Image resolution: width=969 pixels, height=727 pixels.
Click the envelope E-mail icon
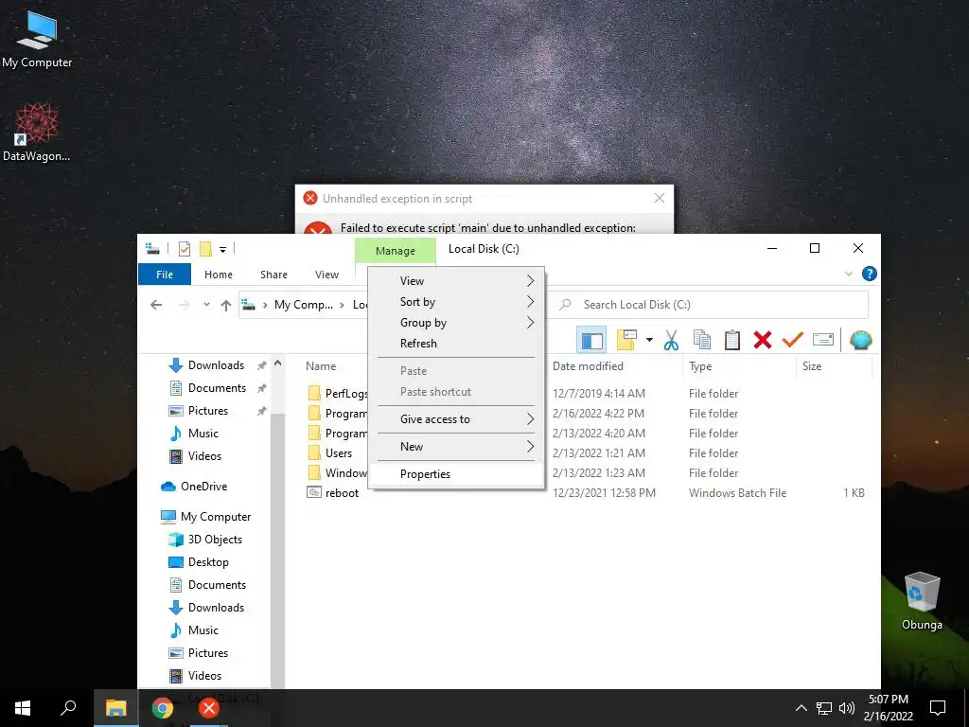point(823,340)
